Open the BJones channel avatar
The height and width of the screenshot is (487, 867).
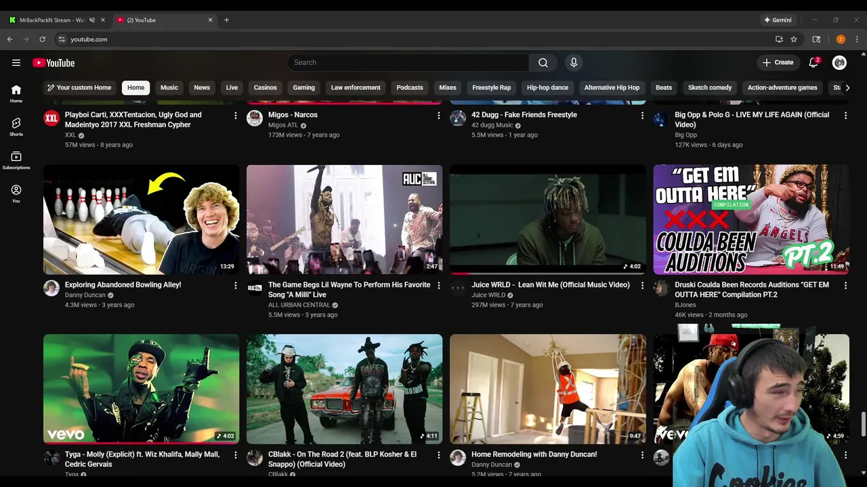pos(661,289)
